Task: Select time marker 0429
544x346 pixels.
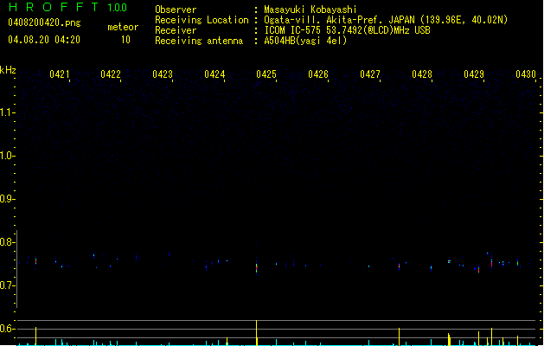Action: (x=474, y=74)
